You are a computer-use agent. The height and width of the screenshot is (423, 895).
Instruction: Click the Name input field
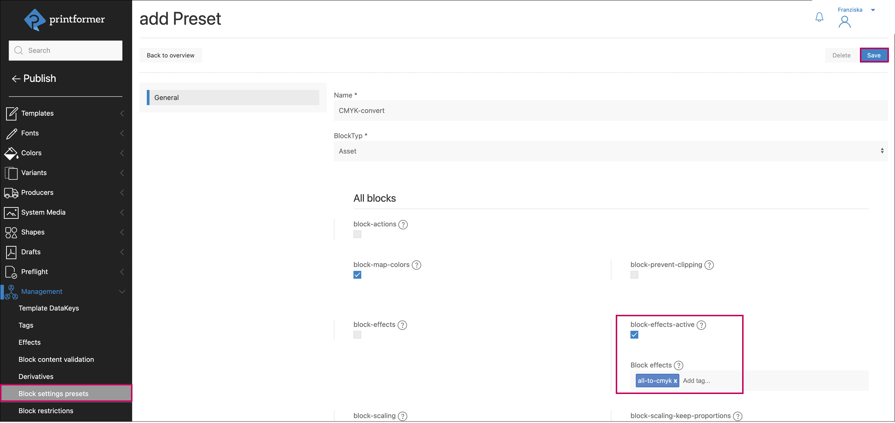(610, 111)
